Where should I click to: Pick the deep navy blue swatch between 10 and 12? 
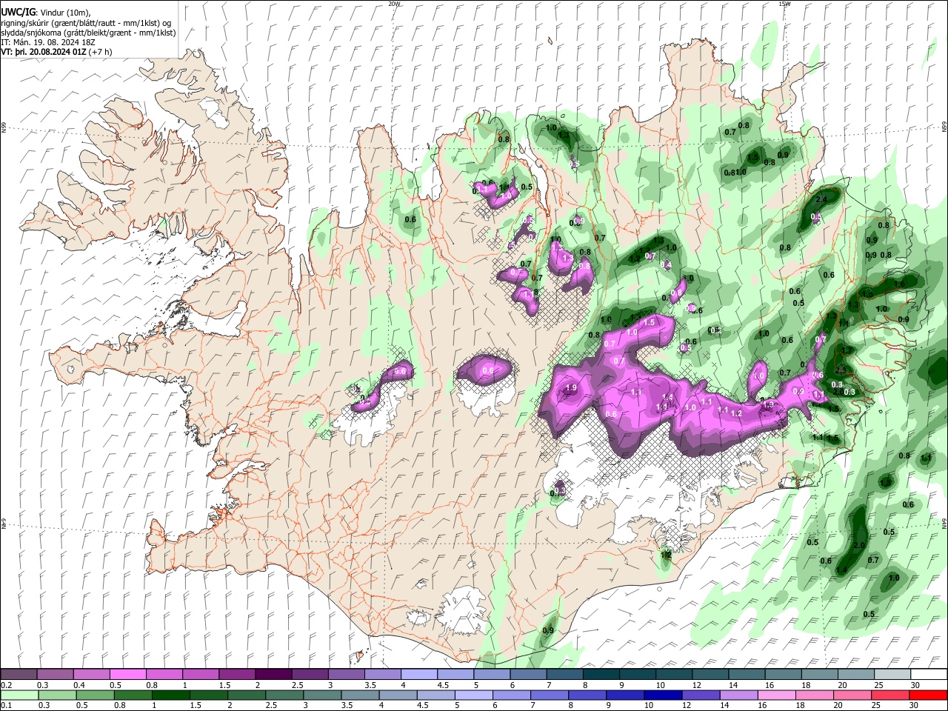click(x=662, y=695)
